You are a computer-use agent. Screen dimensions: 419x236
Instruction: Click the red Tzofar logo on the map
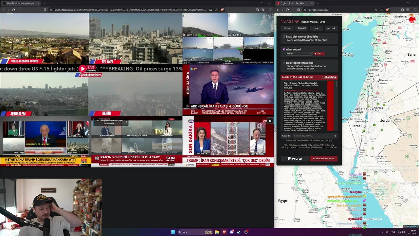pyautogui.click(x=412, y=20)
